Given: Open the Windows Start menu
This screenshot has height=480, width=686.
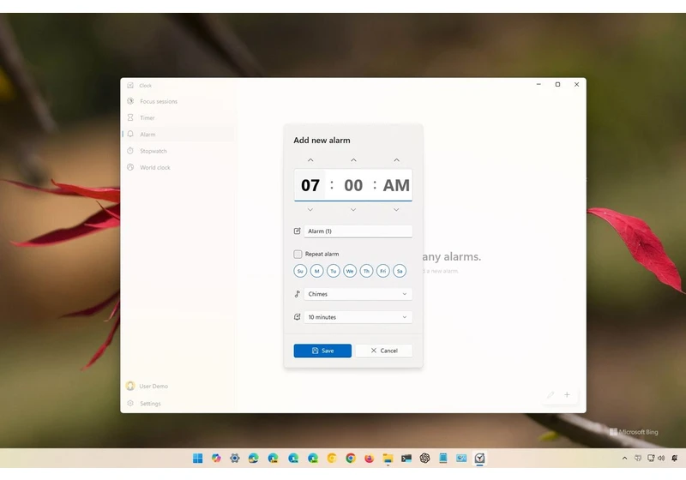Looking at the screenshot, I should coord(198,458).
